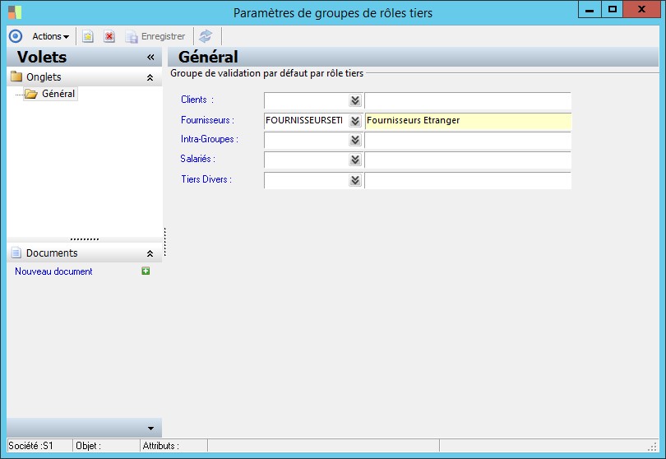
Task: Click the horizontal splitter grip above Documents
Action: coord(85,239)
